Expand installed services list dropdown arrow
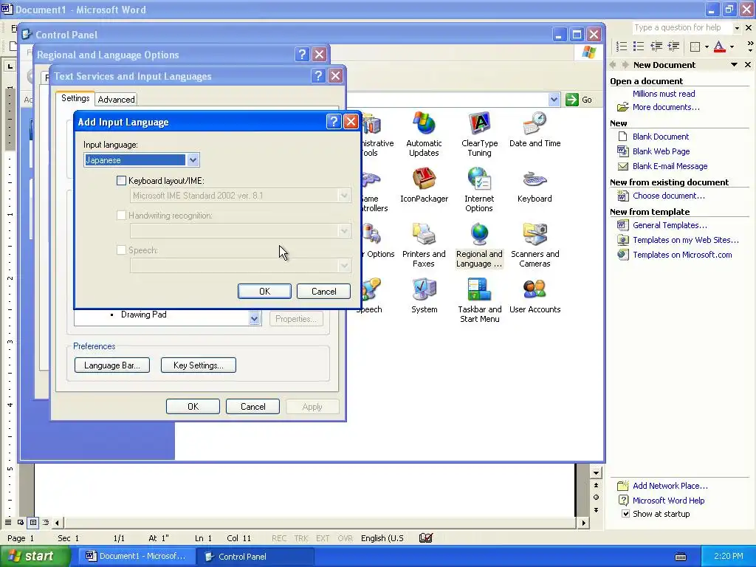This screenshot has height=567, width=756. click(255, 318)
